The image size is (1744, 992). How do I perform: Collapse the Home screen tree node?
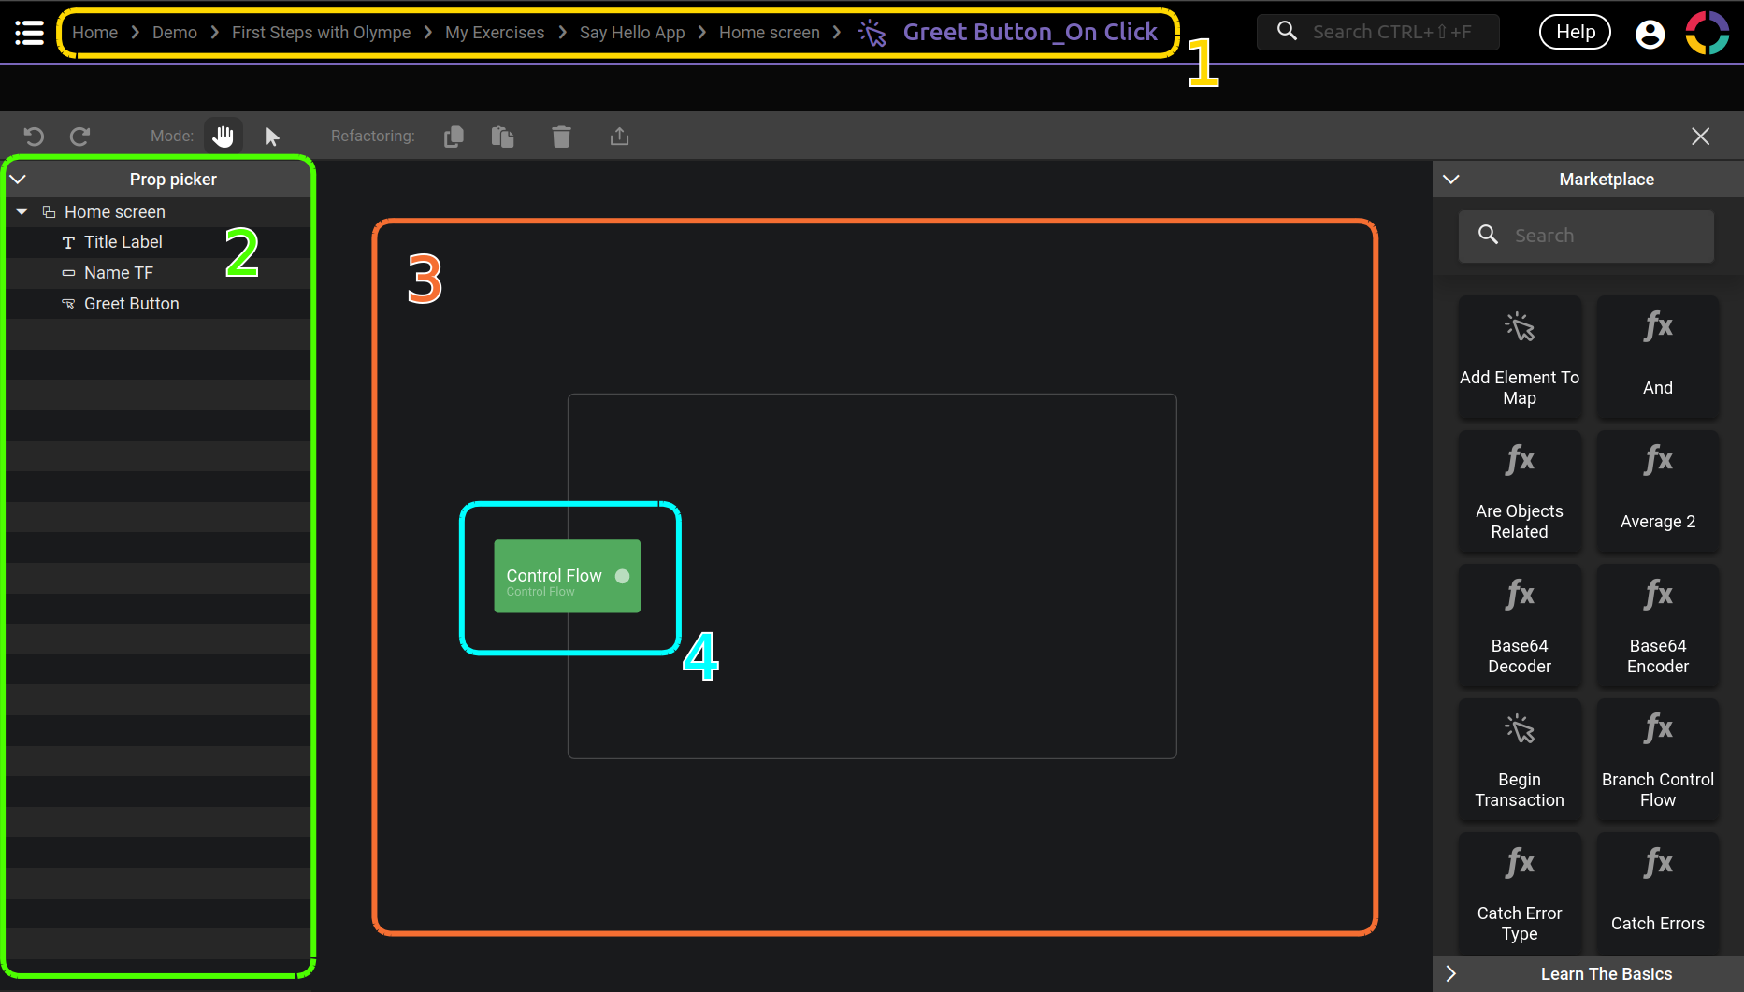pyautogui.click(x=22, y=212)
